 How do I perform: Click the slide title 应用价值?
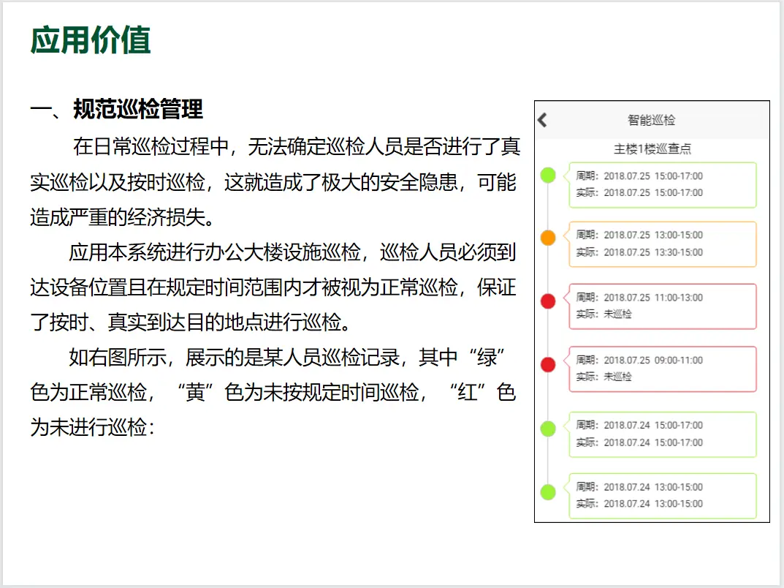click(x=91, y=40)
